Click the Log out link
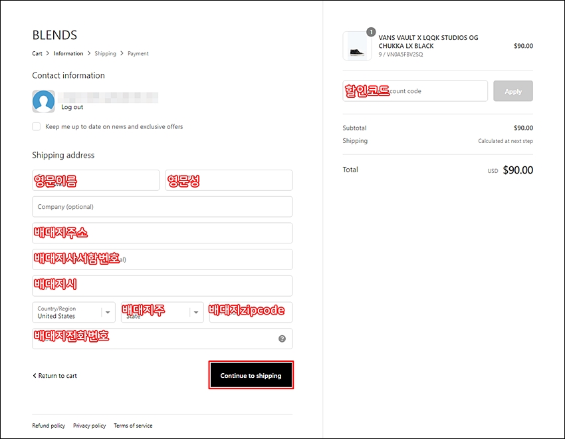 72,107
